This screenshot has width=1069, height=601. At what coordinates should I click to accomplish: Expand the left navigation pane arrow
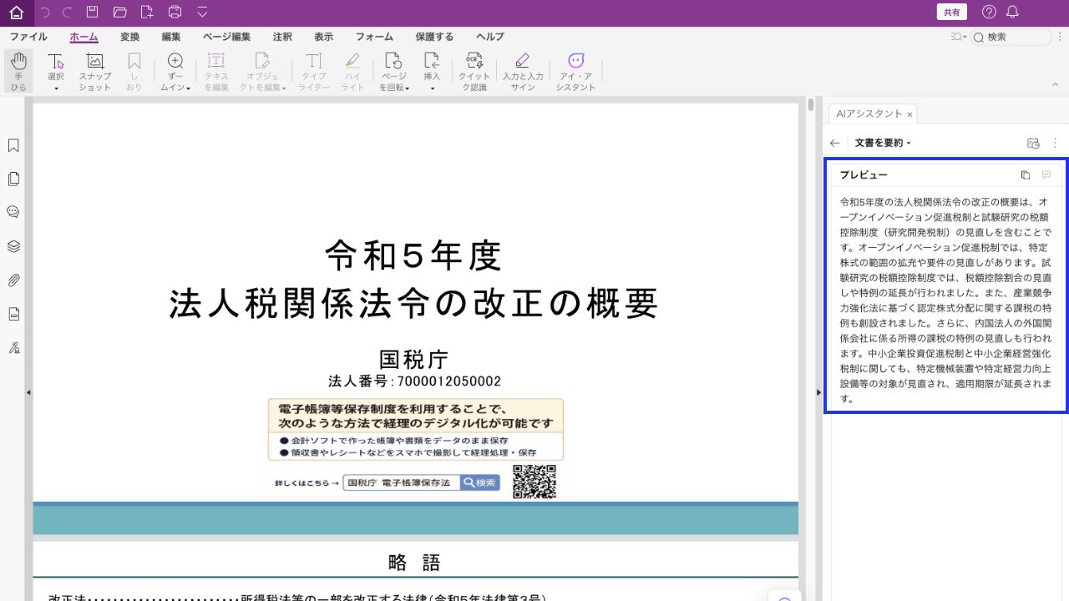pyautogui.click(x=28, y=392)
